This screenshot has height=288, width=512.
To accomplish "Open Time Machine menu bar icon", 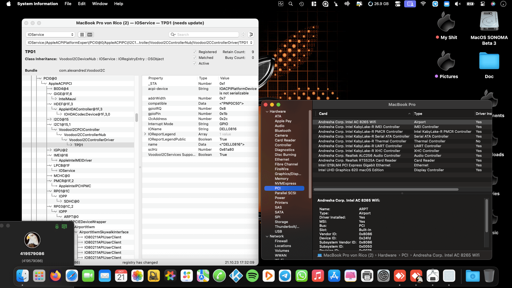I will coord(301,4).
